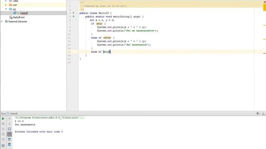
Task: Click the HelloIf.iml file icon
Action: pyautogui.click(x=11, y=17)
